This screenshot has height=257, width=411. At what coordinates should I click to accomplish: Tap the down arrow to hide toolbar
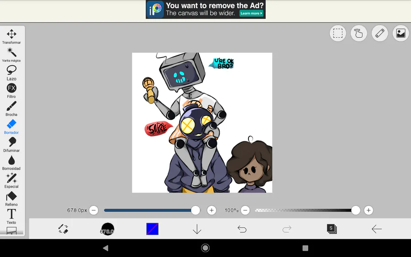coord(197,229)
